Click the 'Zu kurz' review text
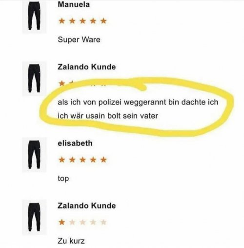This screenshot has width=244, height=248. click(71, 241)
